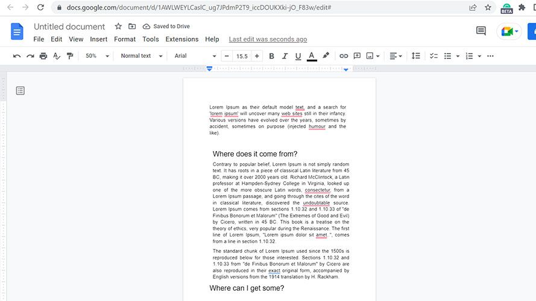The image size is (536, 301).
Task: Open the Help menu
Action: tap(212, 39)
